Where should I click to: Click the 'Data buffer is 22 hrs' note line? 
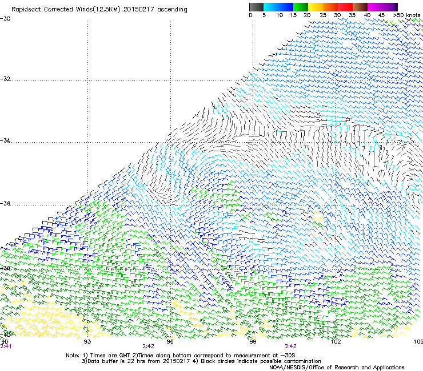[x=201, y=361]
